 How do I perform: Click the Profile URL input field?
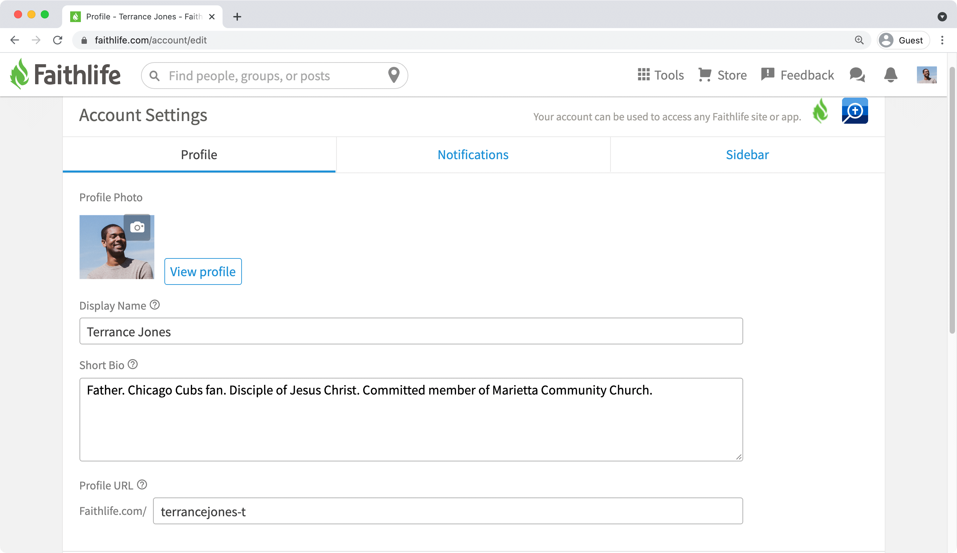coord(447,511)
